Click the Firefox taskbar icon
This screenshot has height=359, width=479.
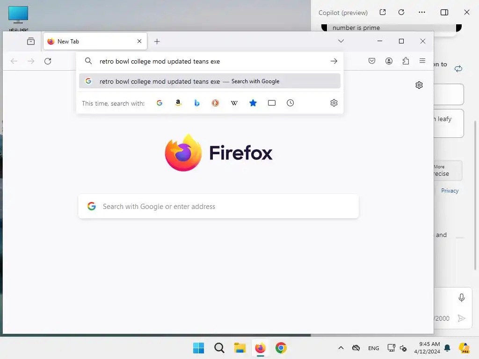click(x=260, y=348)
